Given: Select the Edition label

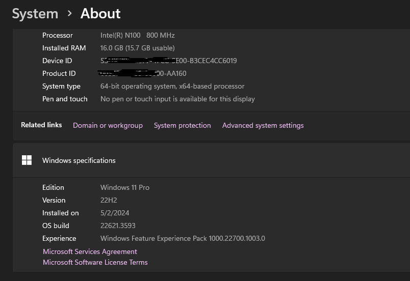Looking at the screenshot, I should coord(53,188).
